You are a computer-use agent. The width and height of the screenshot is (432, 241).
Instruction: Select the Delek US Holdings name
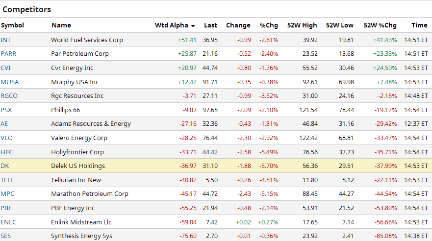(x=78, y=166)
